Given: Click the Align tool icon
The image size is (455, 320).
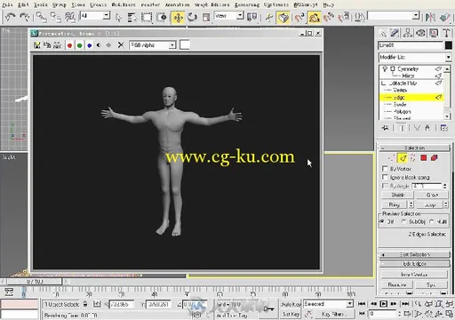Looking at the screenshot, I should pyautogui.click(x=445, y=17).
